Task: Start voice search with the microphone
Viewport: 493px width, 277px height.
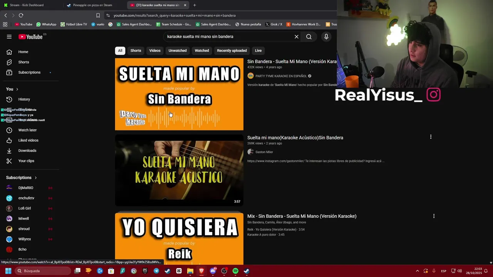Action: 326,37
